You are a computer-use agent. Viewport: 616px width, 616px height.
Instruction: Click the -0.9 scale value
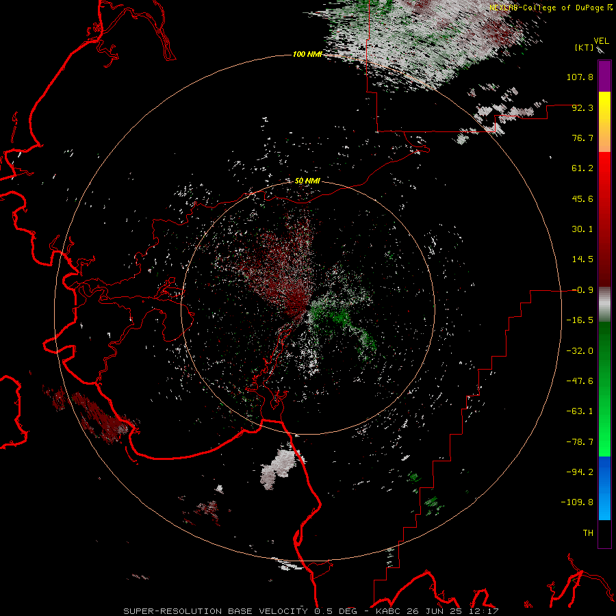(x=582, y=290)
